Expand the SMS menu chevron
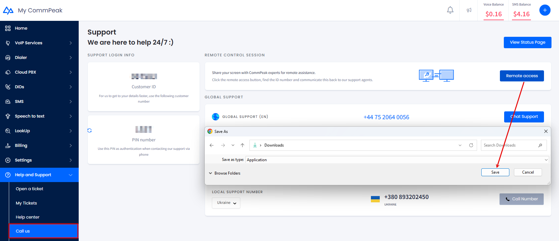Image resolution: width=559 pixels, height=241 pixels. [71, 102]
